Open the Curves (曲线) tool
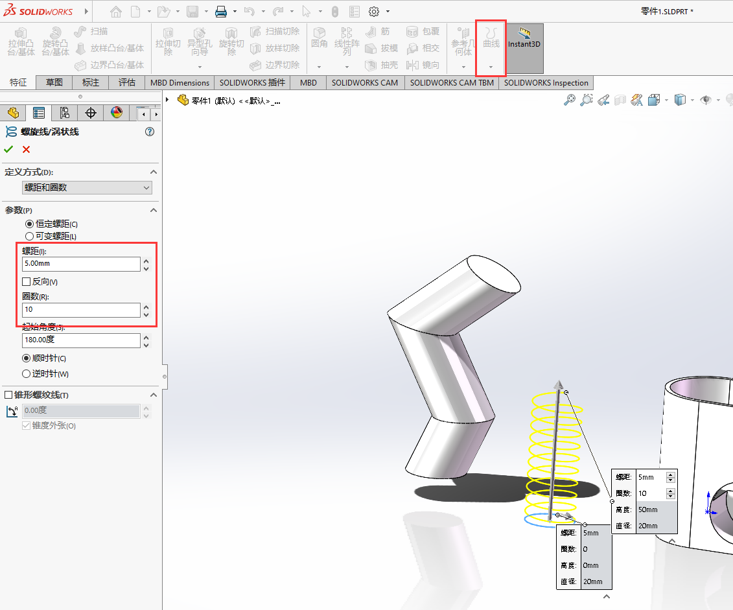Image resolution: width=733 pixels, height=610 pixels. pos(491,39)
